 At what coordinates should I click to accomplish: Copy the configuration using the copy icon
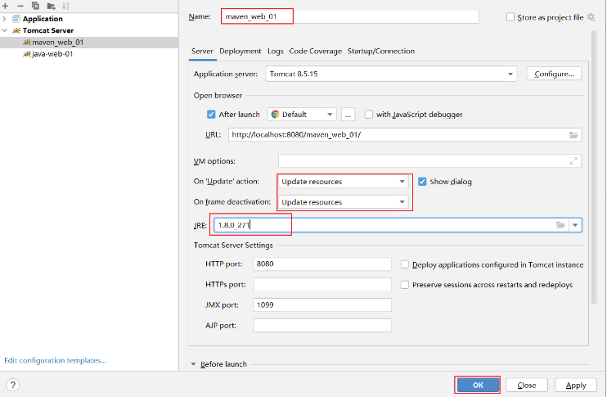pyautogui.click(x=35, y=6)
